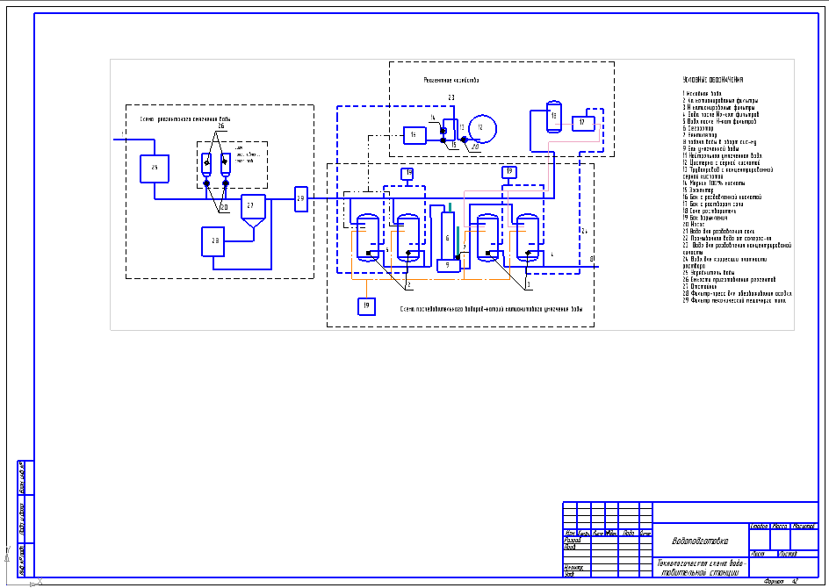
Task: Select the filter-press block labeled 28
Action: [x=213, y=242]
